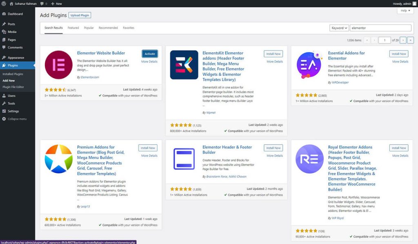This screenshot has width=418, height=244.
Task: Open the Keyword search type dropdown
Action: point(339,28)
